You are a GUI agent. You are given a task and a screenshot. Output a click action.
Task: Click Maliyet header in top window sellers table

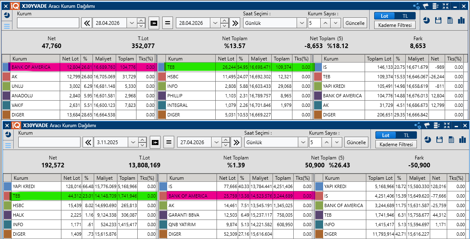[259, 59]
